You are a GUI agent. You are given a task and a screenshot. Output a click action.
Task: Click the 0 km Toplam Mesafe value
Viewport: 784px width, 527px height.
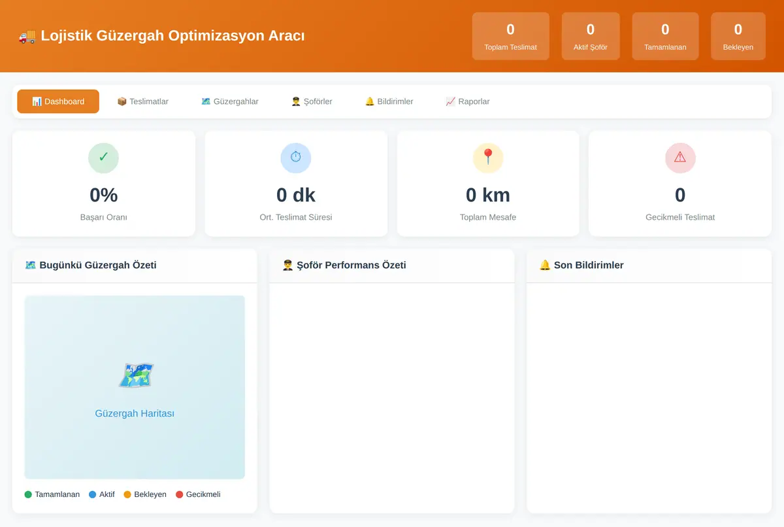[x=488, y=195]
